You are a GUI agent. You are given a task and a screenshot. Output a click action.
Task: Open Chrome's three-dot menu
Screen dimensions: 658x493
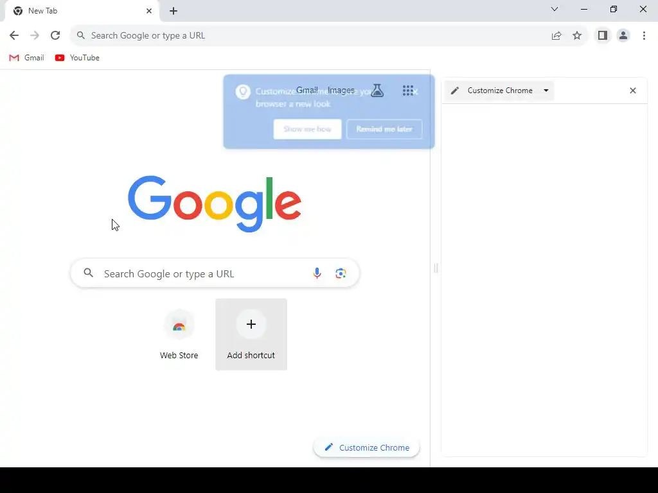644,36
